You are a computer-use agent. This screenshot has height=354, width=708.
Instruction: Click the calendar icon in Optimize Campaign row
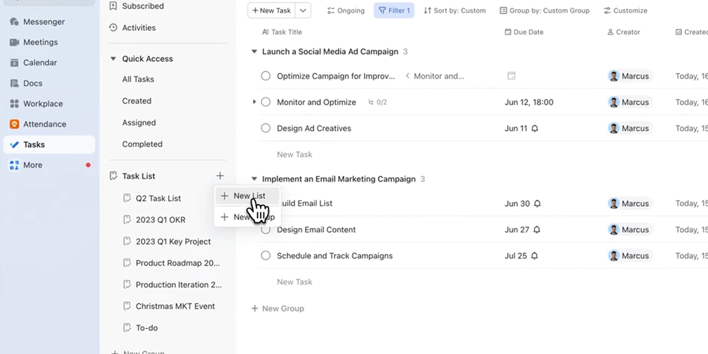coord(511,76)
